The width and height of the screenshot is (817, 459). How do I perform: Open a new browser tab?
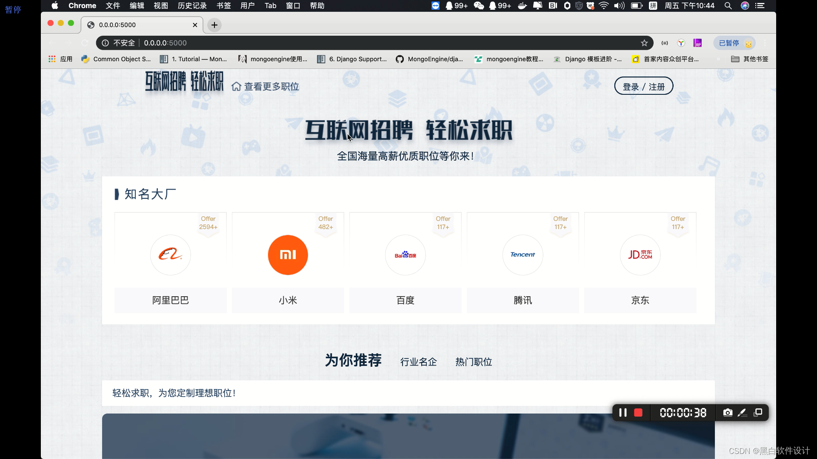pos(214,25)
